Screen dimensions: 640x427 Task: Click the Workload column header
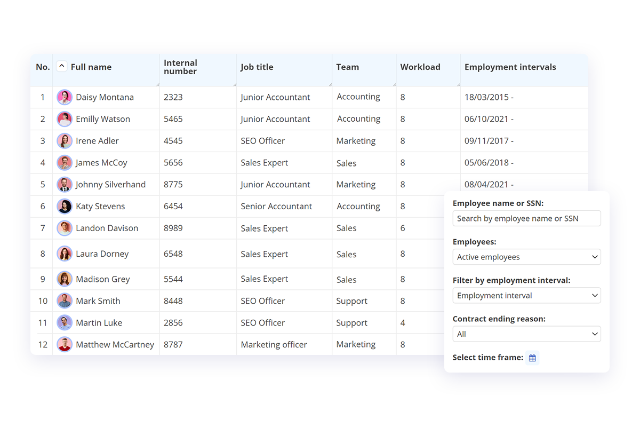pos(420,67)
